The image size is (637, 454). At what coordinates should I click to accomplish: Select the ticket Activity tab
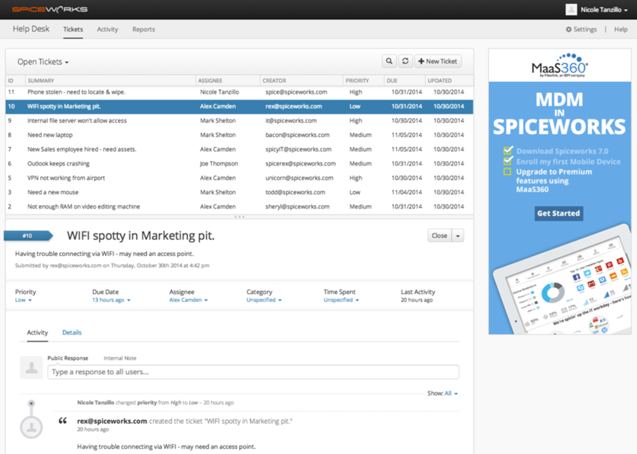click(37, 332)
